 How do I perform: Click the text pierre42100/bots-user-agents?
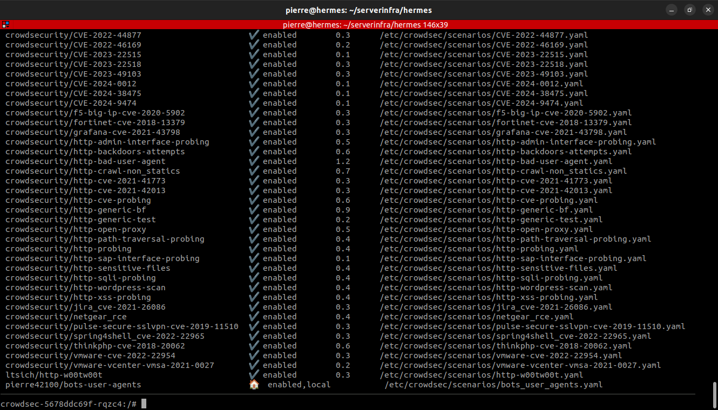(x=73, y=385)
